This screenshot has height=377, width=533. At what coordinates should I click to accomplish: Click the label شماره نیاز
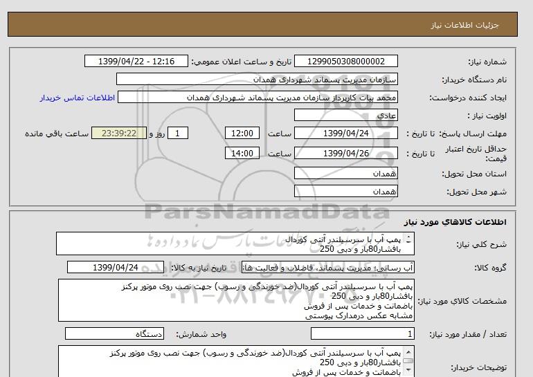(x=487, y=62)
